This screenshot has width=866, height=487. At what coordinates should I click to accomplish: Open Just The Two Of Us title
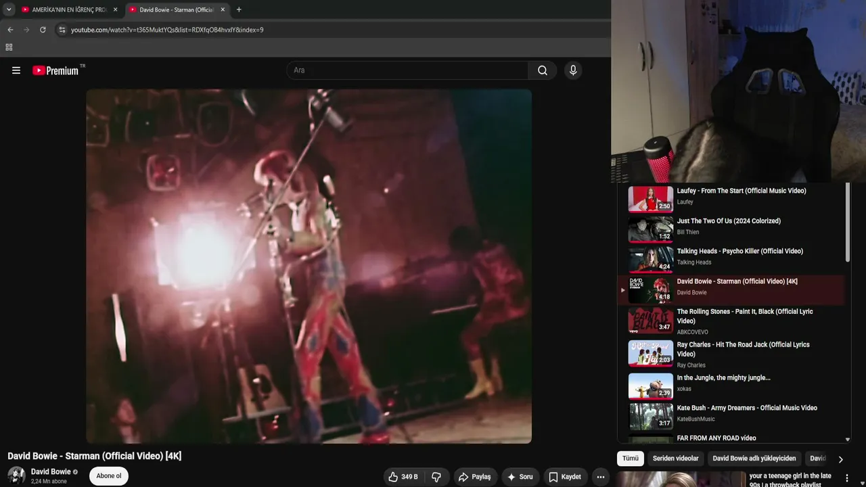pos(729,221)
